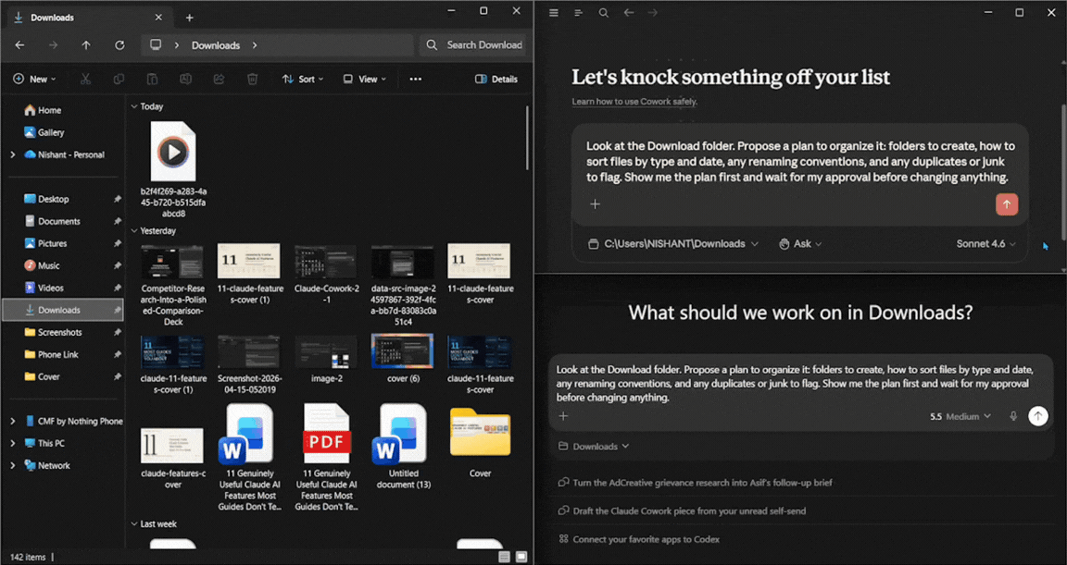Screen dimensions: 1067x565
Task: Expand CMF by Nothing Phone in sidebar
Action: pos(12,421)
